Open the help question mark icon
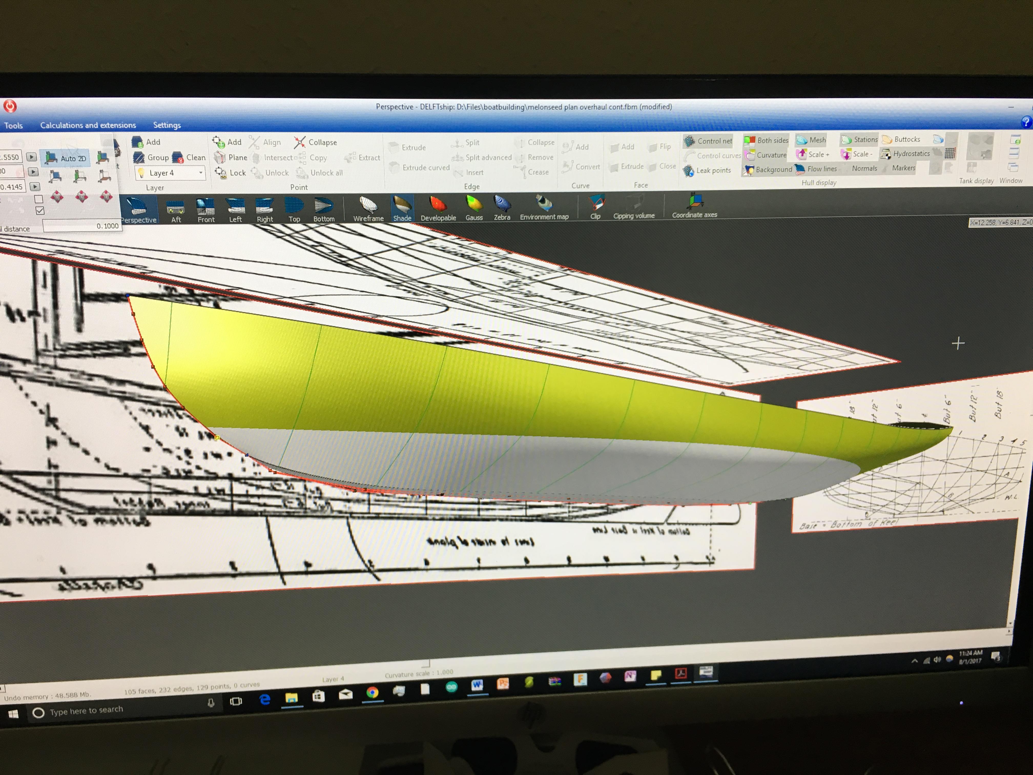The height and width of the screenshot is (775, 1033). point(1026,123)
